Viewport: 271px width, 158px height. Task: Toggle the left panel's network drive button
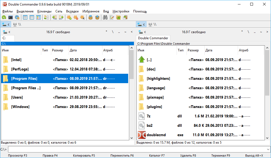[x=17, y=24]
